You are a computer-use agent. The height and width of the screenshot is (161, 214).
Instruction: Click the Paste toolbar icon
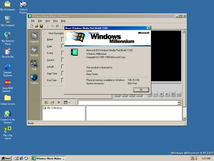coord(58,26)
